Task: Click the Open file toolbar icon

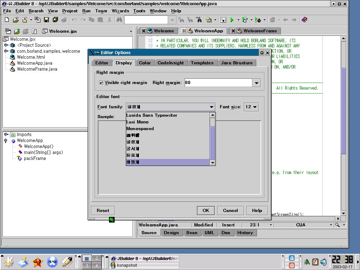Action: (15, 20)
